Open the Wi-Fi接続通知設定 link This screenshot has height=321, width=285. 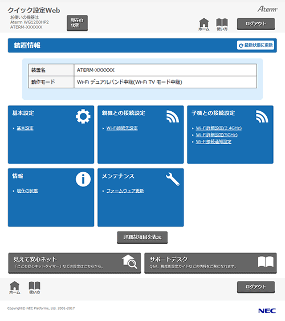coord(214,141)
